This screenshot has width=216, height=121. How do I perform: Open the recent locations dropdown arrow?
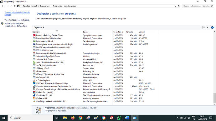11,6
